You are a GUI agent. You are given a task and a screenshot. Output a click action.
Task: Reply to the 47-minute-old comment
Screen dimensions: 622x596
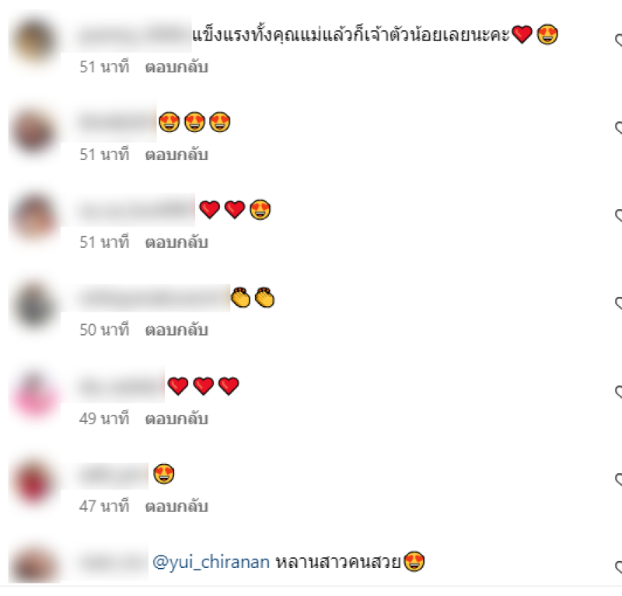pyautogui.click(x=176, y=507)
